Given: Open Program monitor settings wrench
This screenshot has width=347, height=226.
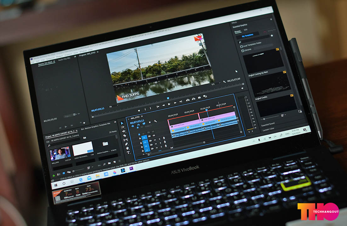Looking at the screenshot, I should point(224,82).
